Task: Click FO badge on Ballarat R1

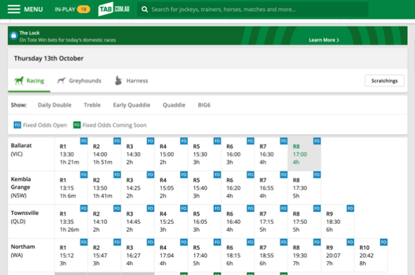Action: 84,141
